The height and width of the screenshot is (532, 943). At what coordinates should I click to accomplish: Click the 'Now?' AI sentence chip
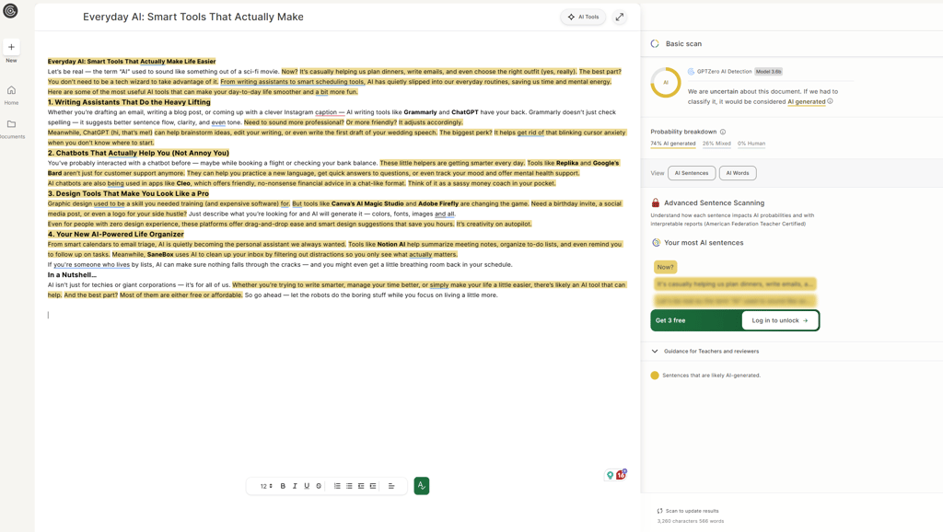(665, 267)
